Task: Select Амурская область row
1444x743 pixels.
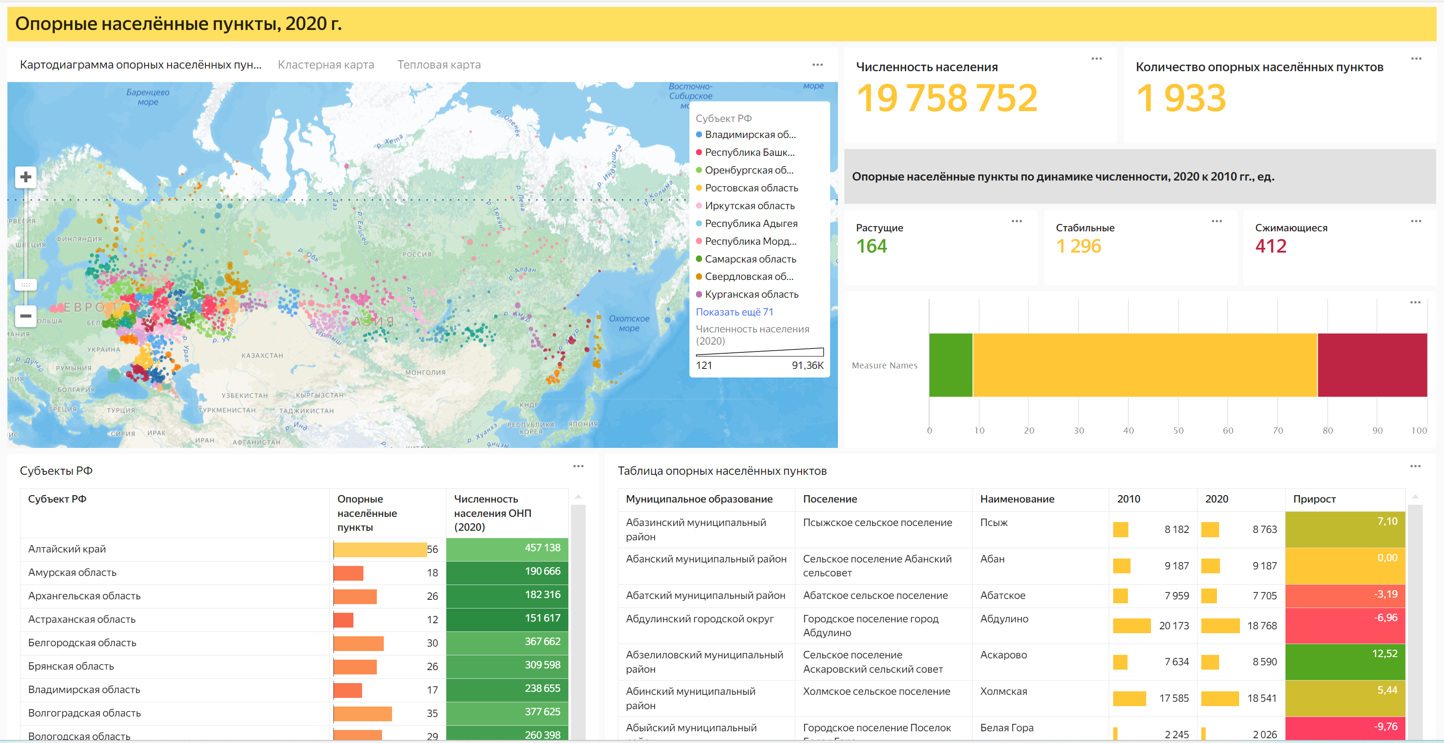Action: 294,573
